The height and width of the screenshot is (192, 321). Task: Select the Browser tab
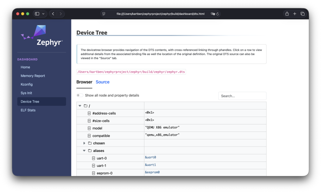point(84,82)
